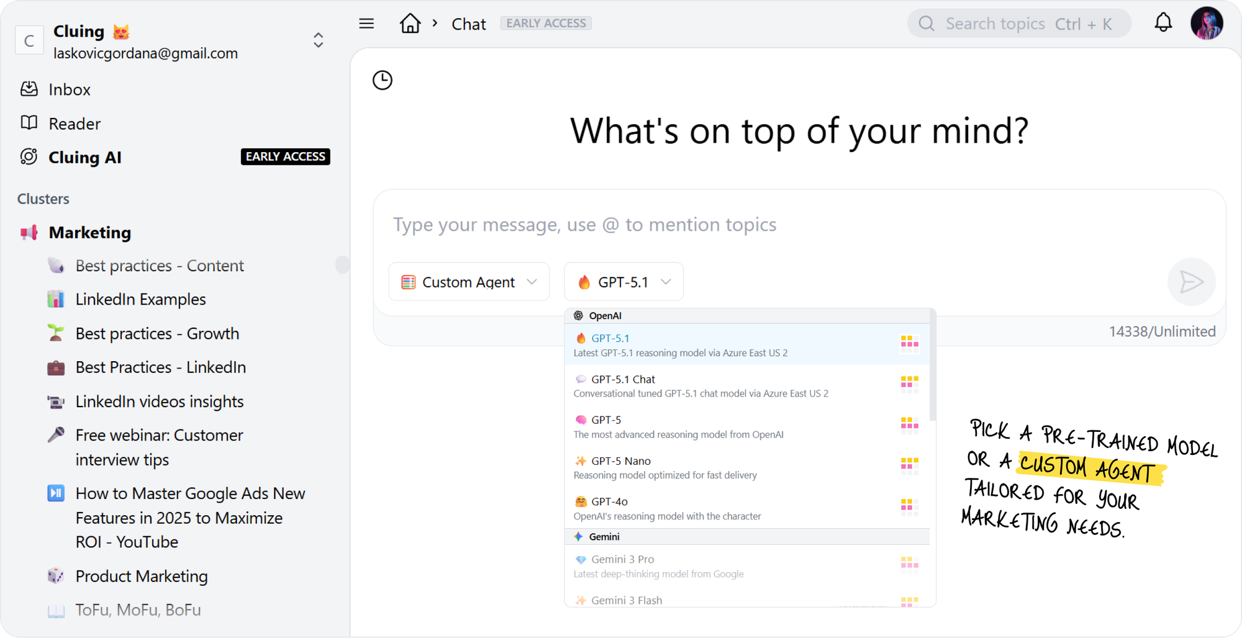The height and width of the screenshot is (638, 1242).
Task: Choose GPT-5 Nano model
Action: point(747,467)
